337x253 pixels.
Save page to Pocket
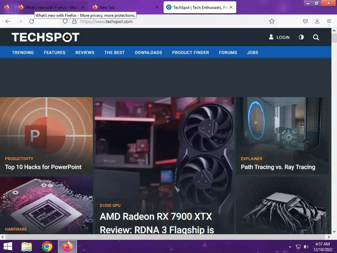tap(305, 21)
